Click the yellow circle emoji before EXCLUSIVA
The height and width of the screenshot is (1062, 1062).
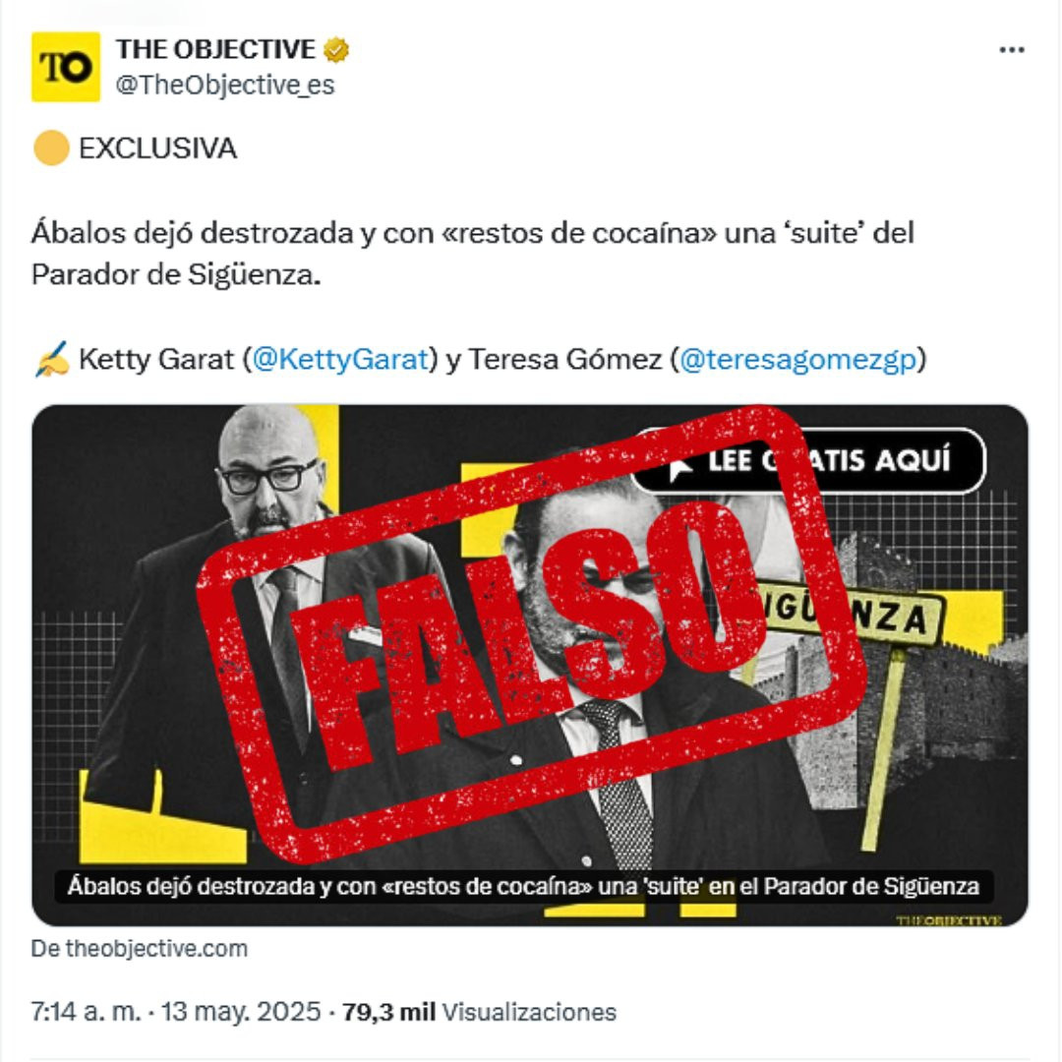(51, 148)
